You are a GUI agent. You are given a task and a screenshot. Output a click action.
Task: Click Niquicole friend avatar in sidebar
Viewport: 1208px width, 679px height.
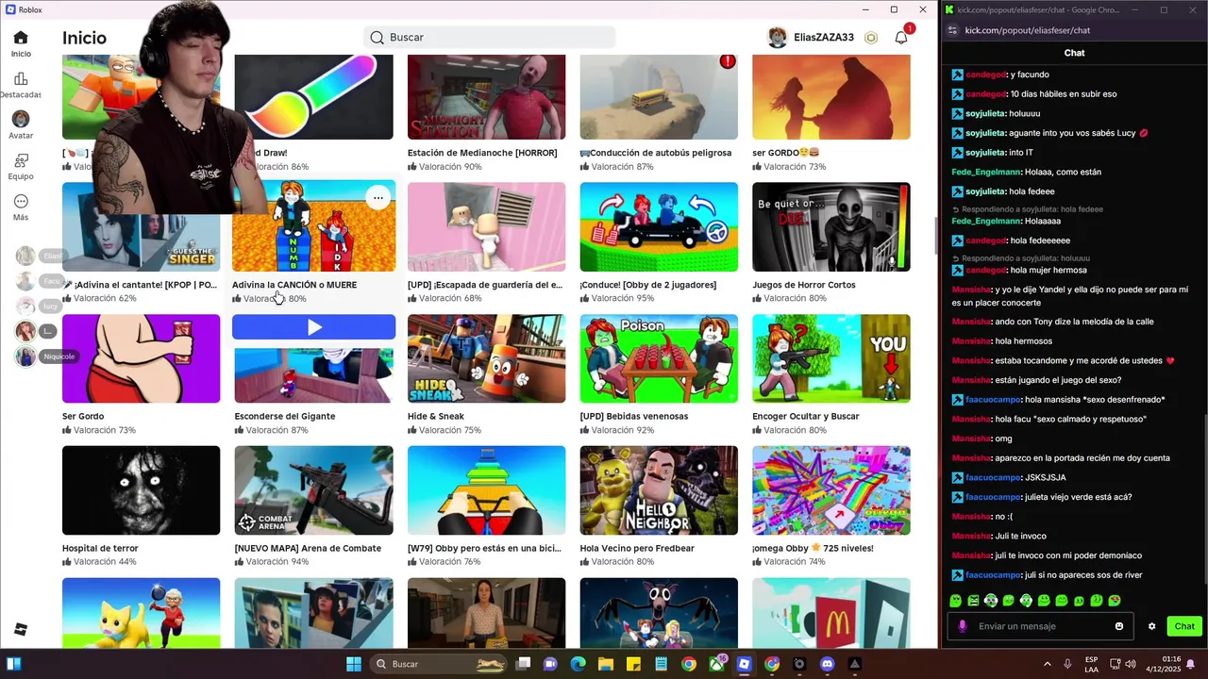click(25, 356)
